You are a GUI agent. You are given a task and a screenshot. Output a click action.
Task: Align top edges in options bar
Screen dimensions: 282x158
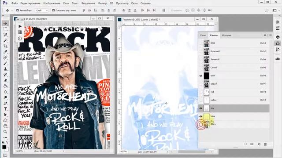84,11
